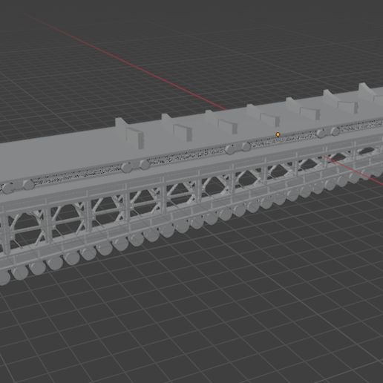Viewport: 383px width, 383px height.
Task: Click the orange object origin dot
Action: 278,134
